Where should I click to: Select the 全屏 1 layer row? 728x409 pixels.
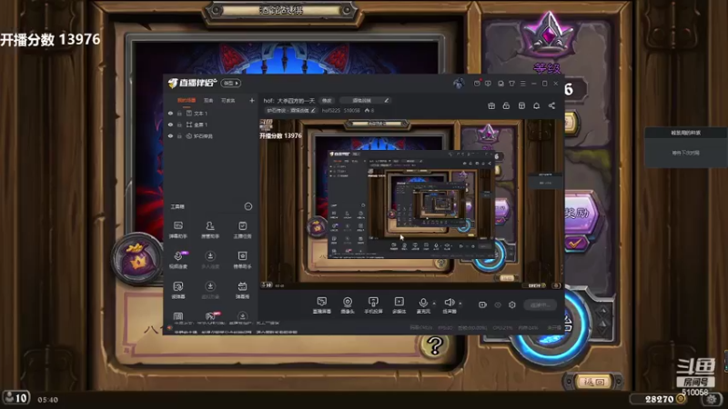(x=211, y=125)
